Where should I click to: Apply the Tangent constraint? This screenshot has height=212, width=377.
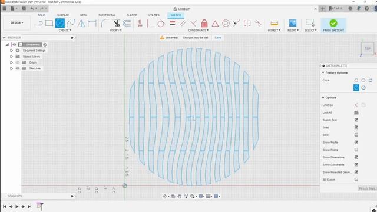click(x=161, y=24)
